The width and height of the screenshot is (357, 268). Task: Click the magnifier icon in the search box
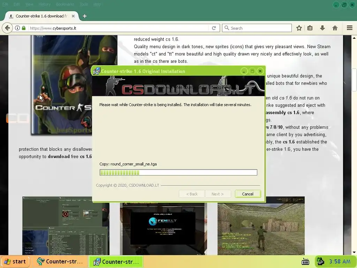point(227,28)
